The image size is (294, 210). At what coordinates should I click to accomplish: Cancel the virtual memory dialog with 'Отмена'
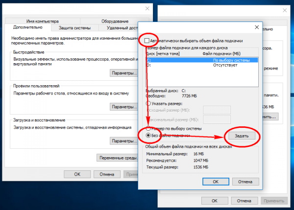(x=245, y=182)
